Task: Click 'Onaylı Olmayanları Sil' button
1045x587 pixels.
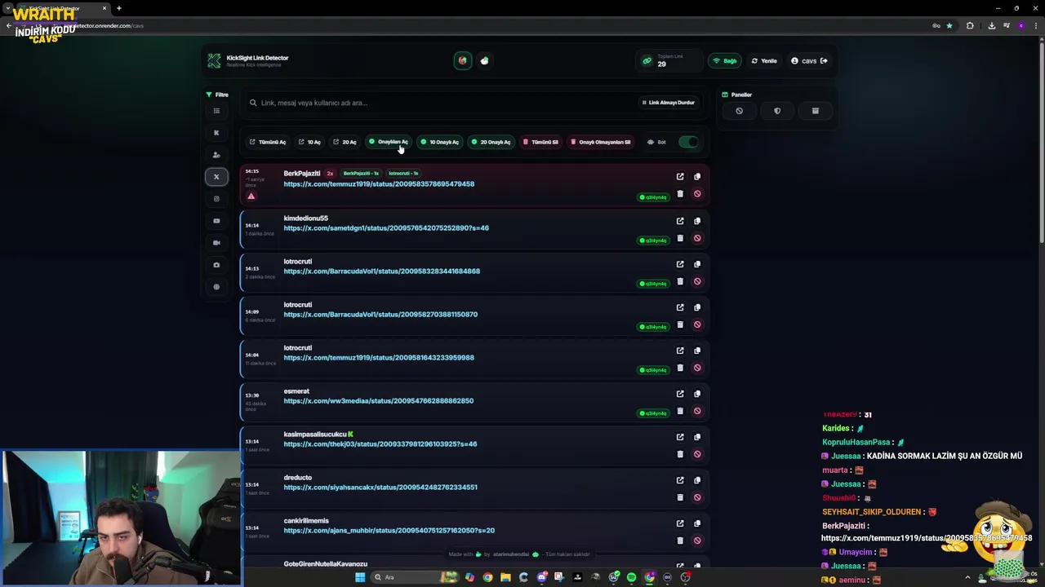Action: point(601,142)
